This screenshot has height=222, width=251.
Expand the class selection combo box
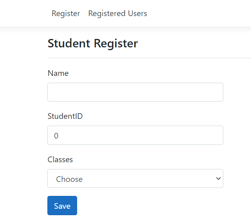[x=135, y=179]
